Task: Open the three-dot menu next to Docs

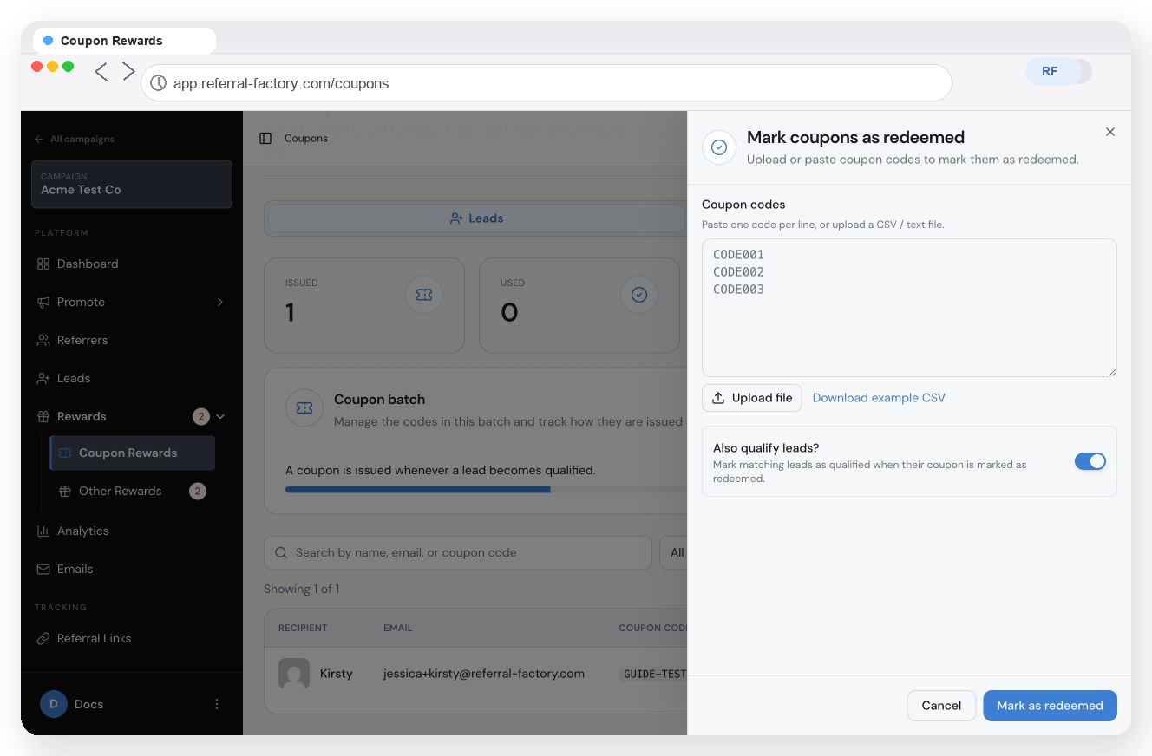Action: 217,704
